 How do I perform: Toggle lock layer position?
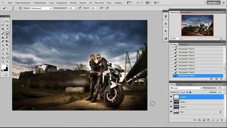click(x=187, y=92)
